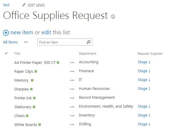This screenshot has height=136, width=175.
Task: Open the Stationary item title
Action: (23, 107)
